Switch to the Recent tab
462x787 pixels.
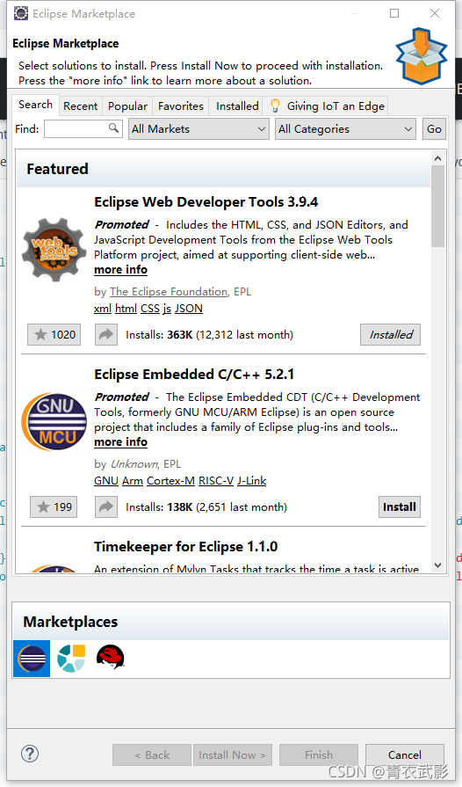[80, 106]
